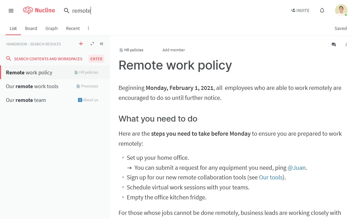Open the notifications bell
352x219 pixels.
coord(322,11)
